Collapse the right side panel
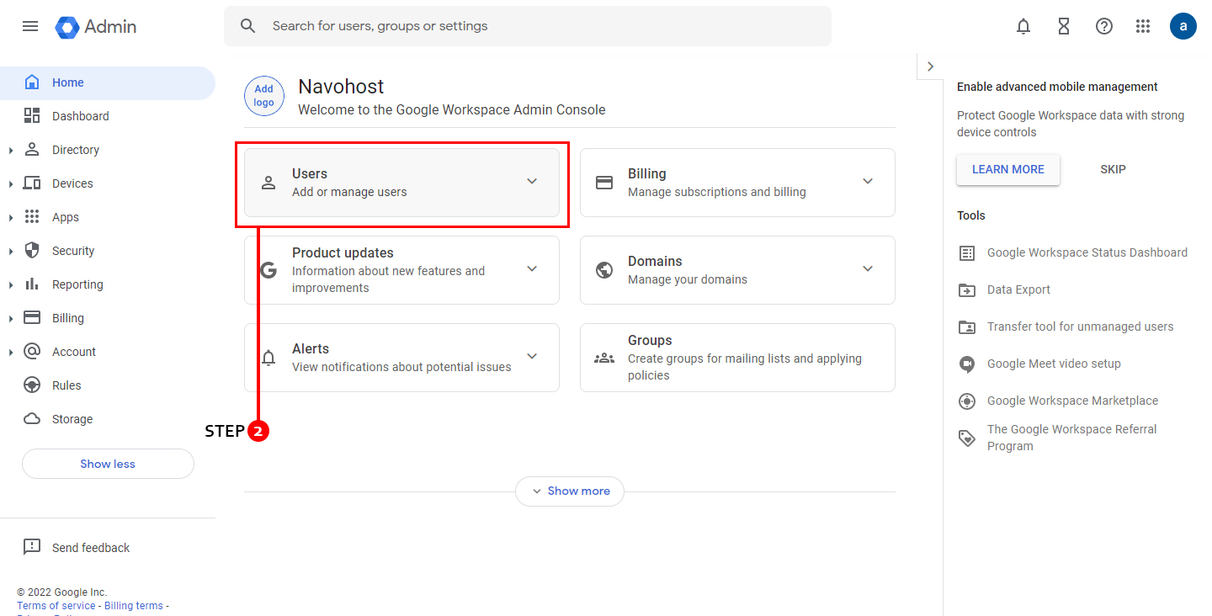The width and height of the screenshot is (1212, 616). [930, 66]
